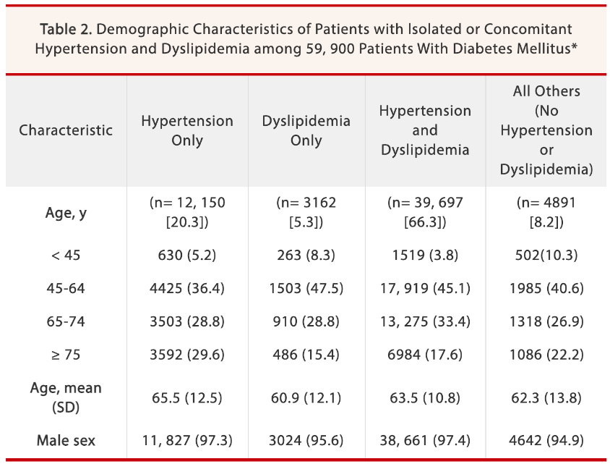Select the cell 630 (5.2)
This screenshot has height=464, width=610.
tap(187, 255)
